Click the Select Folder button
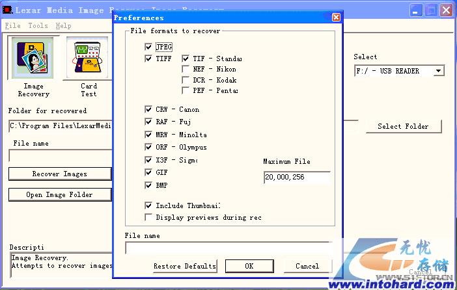The height and width of the screenshot is (290, 457). click(x=404, y=126)
